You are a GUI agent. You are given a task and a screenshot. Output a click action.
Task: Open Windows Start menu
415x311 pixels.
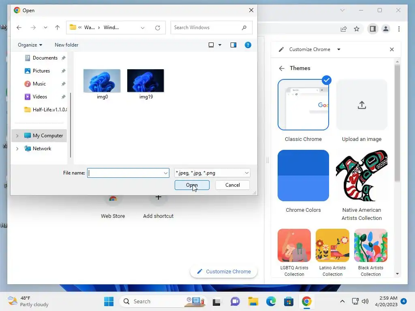[109, 301]
